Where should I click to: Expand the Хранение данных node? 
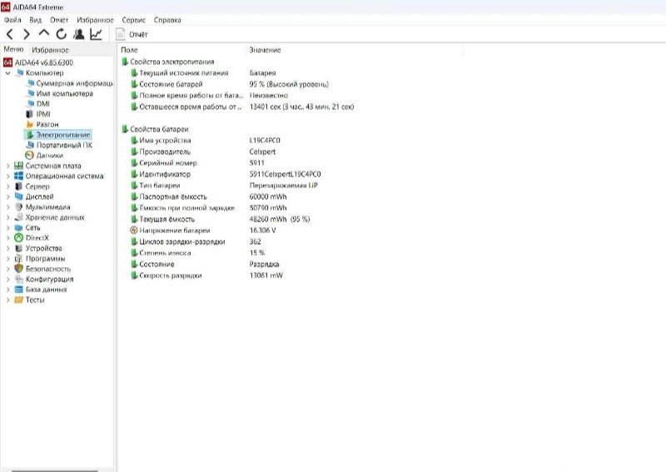pyautogui.click(x=8, y=217)
